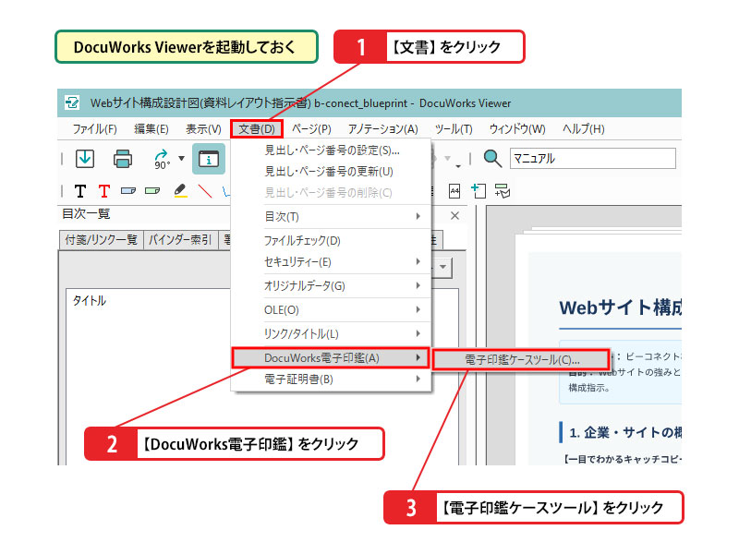Screen dimensions: 739x554
Task: Open the 編集(E) menu
Action: 151,128
